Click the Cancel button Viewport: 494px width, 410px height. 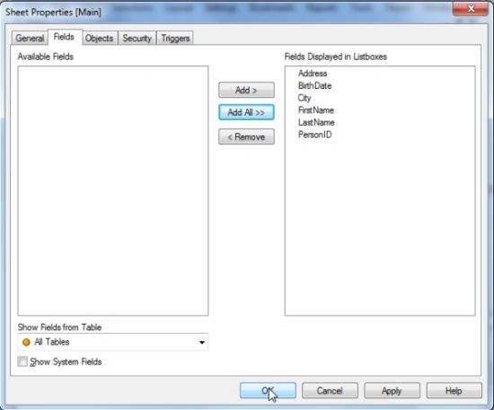(x=330, y=390)
